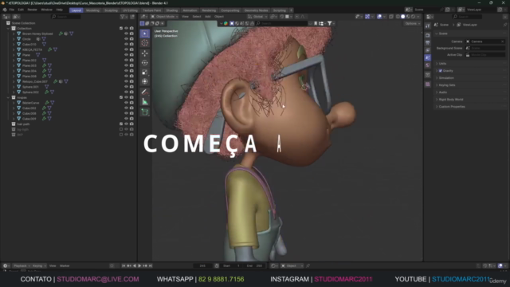Open the Global transform orientation dropdown

coord(257,17)
